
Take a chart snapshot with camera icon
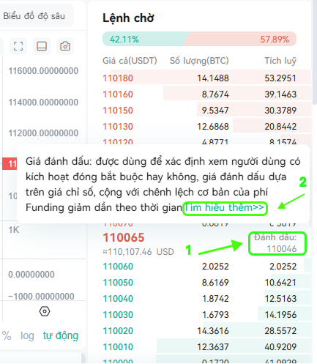pyautogui.click(x=65, y=46)
